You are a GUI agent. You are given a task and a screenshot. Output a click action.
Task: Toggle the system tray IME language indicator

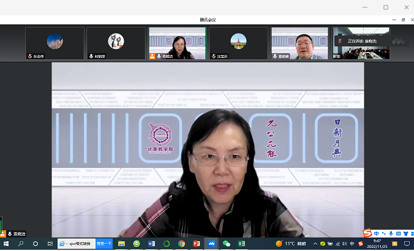[351, 244]
